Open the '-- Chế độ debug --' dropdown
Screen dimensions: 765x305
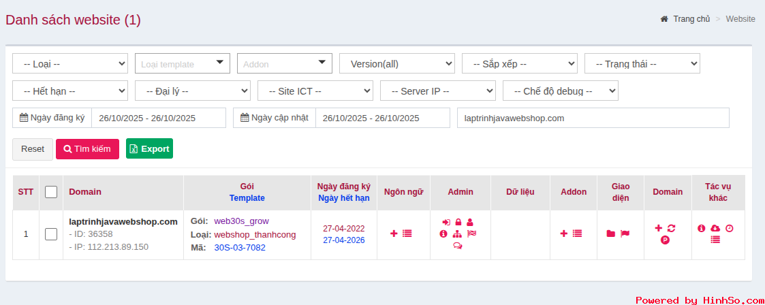pyautogui.click(x=561, y=91)
